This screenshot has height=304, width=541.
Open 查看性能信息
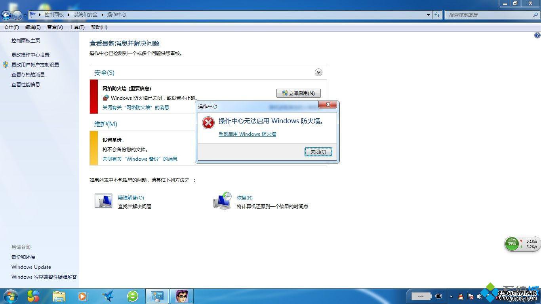[26, 84]
